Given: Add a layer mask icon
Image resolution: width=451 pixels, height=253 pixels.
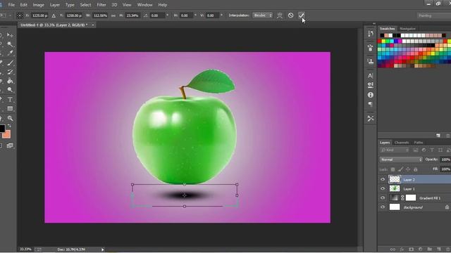Looking at the screenshot, I should [411, 249].
